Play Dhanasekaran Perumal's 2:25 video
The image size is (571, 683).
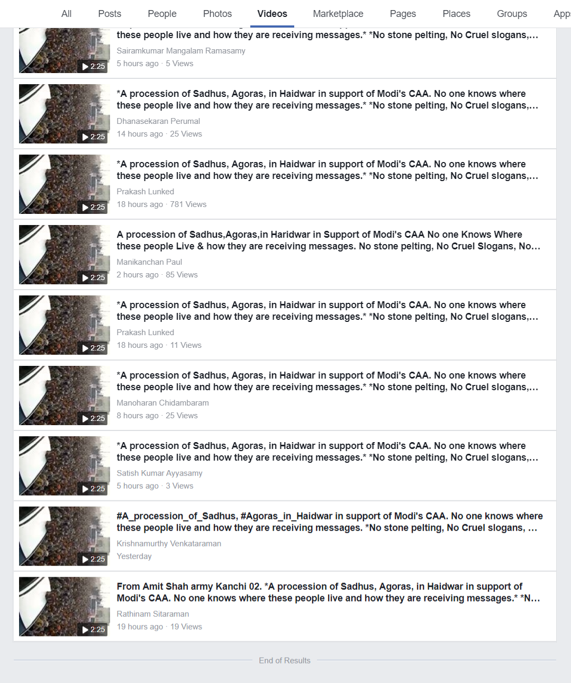(x=64, y=114)
